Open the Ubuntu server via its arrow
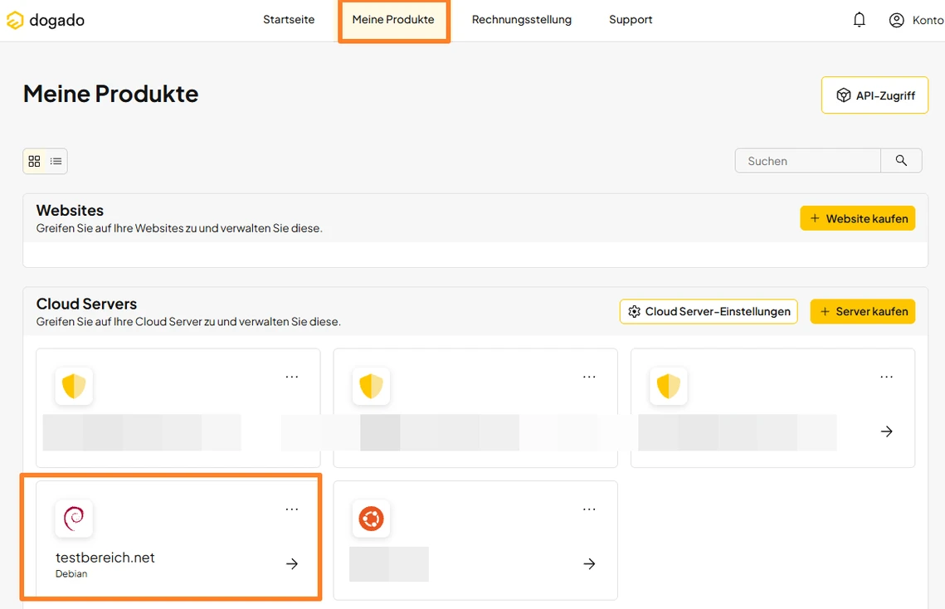945x609 pixels. pos(589,563)
